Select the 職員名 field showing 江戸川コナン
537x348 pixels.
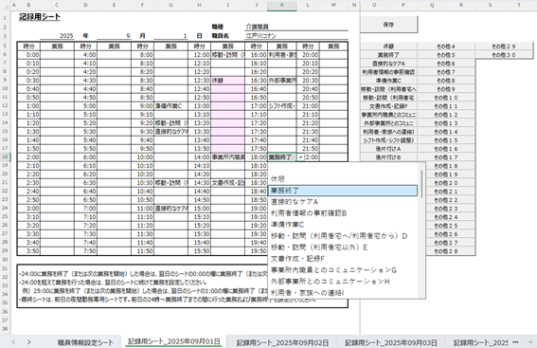pyautogui.click(x=296, y=36)
